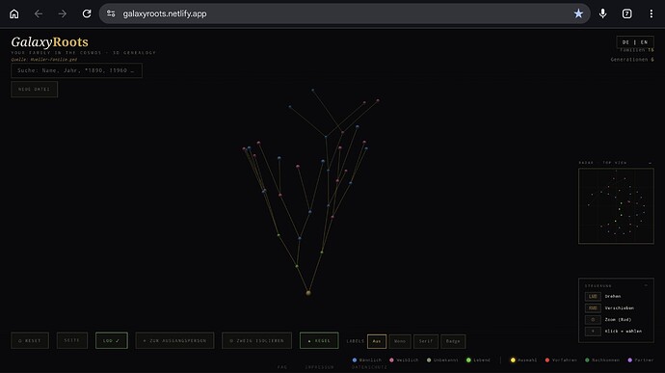Open site information icon in address bar
The width and height of the screenshot is (665, 373).
click(x=111, y=13)
